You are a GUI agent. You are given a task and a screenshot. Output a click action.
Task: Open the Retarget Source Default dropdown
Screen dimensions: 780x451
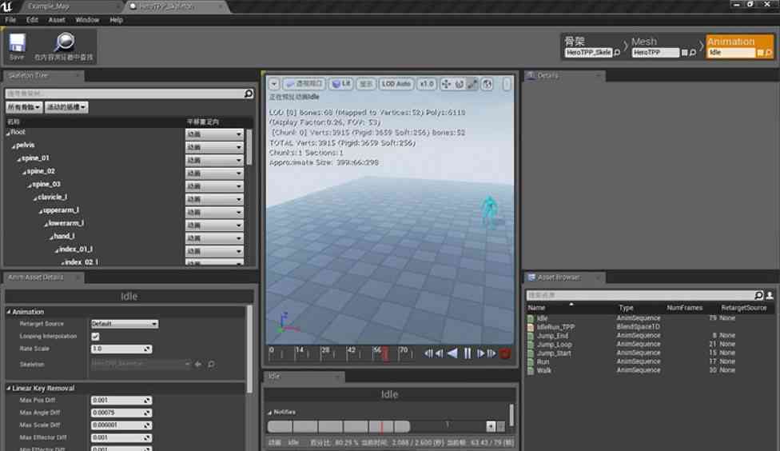pyautogui.click(x=125, y=324)
